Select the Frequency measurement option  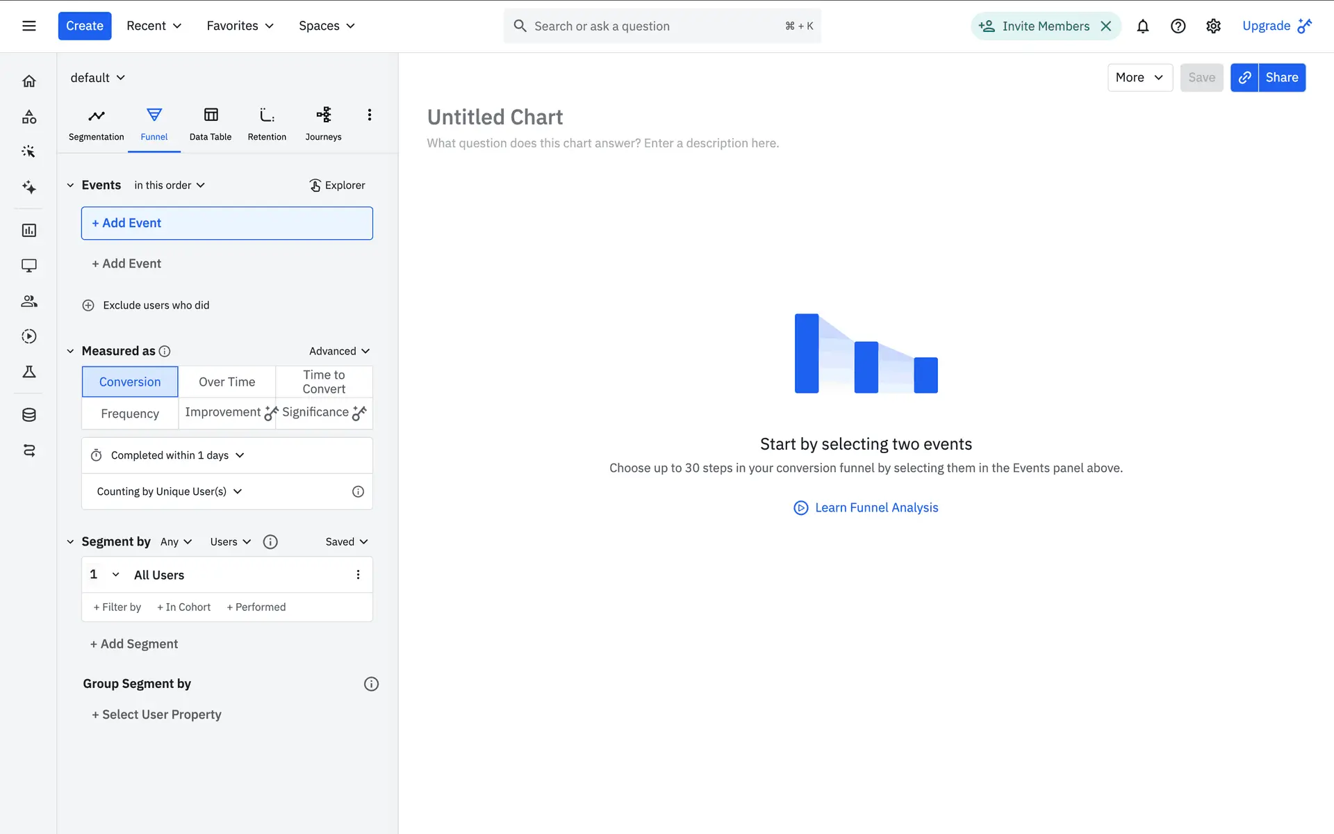130,414
